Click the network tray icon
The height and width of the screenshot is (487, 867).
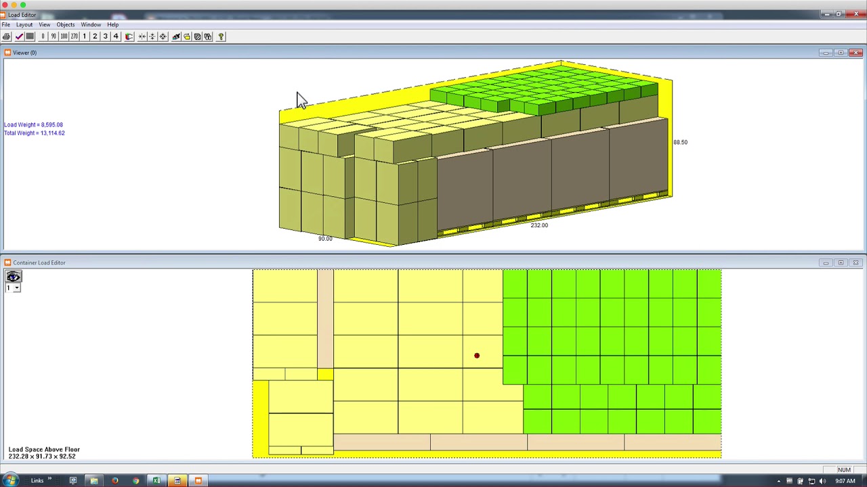tap(811, 481)
